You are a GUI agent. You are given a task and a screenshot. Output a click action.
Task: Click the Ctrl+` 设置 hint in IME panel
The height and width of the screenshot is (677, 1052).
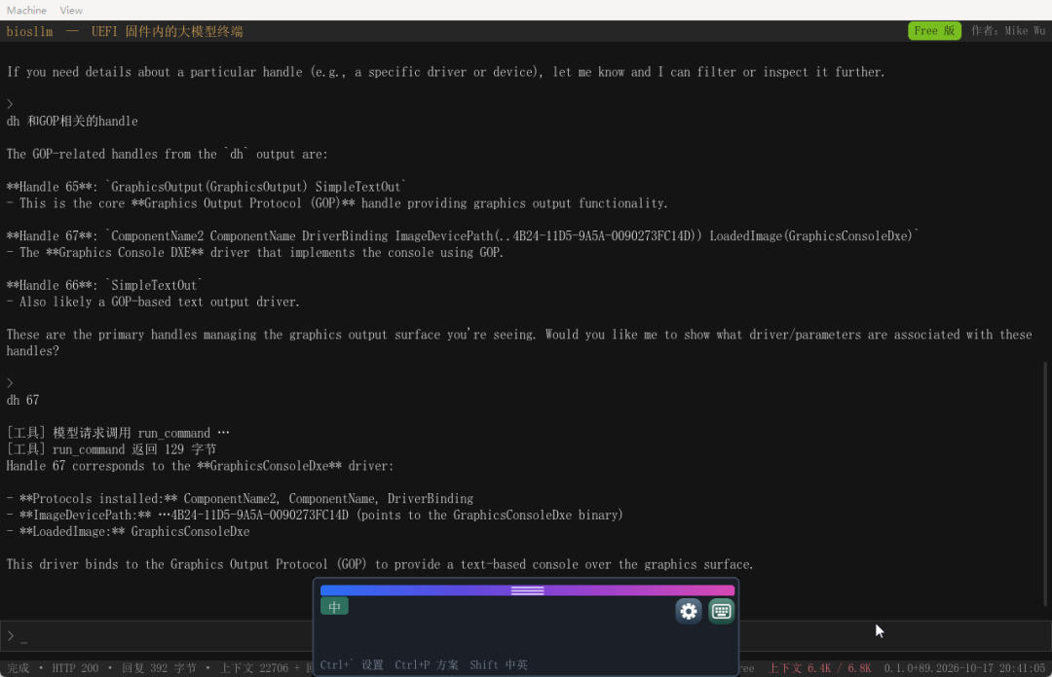[x=352, y=665]
